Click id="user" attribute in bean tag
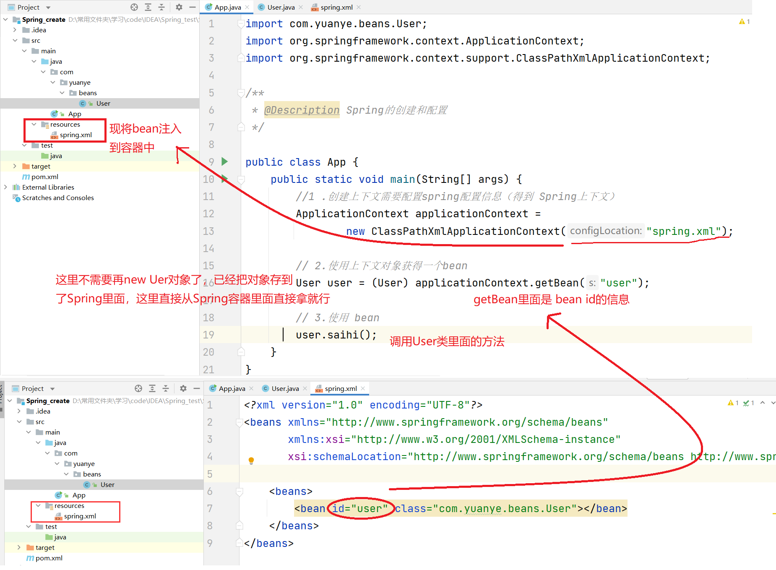The image size is (776, 570). click(360, 508)
